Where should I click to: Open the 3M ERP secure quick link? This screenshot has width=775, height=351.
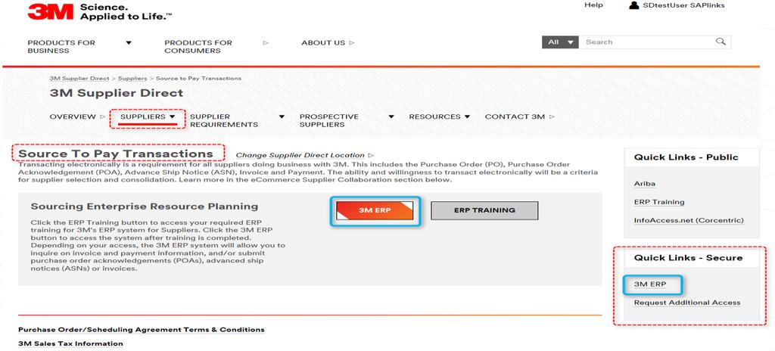tap(650, 284)
